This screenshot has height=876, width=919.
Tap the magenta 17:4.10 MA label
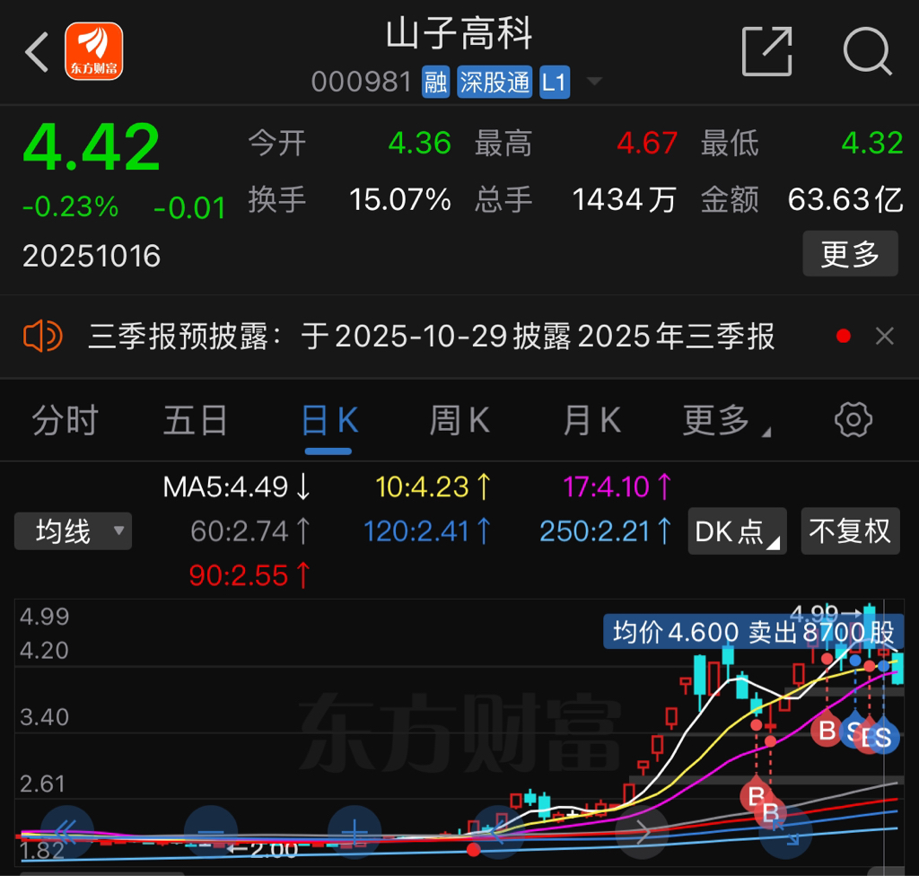point(617,486)
